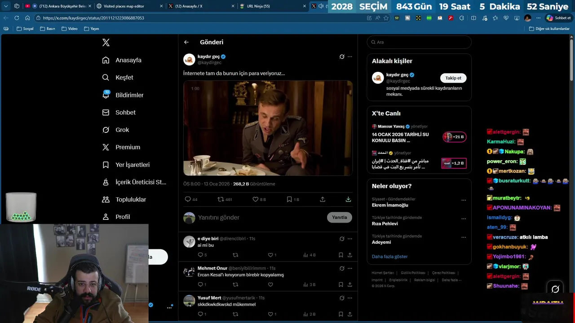Like Mehmet Onur's reply

270,284
